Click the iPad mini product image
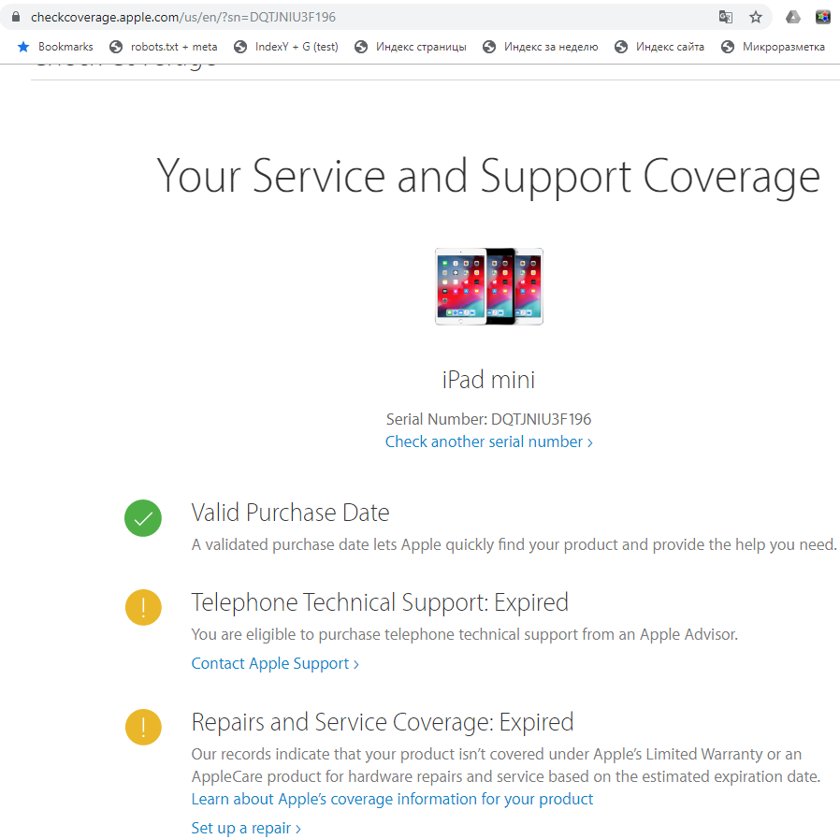The height and width of the screenshot is (839, 840). pos(488,286)
